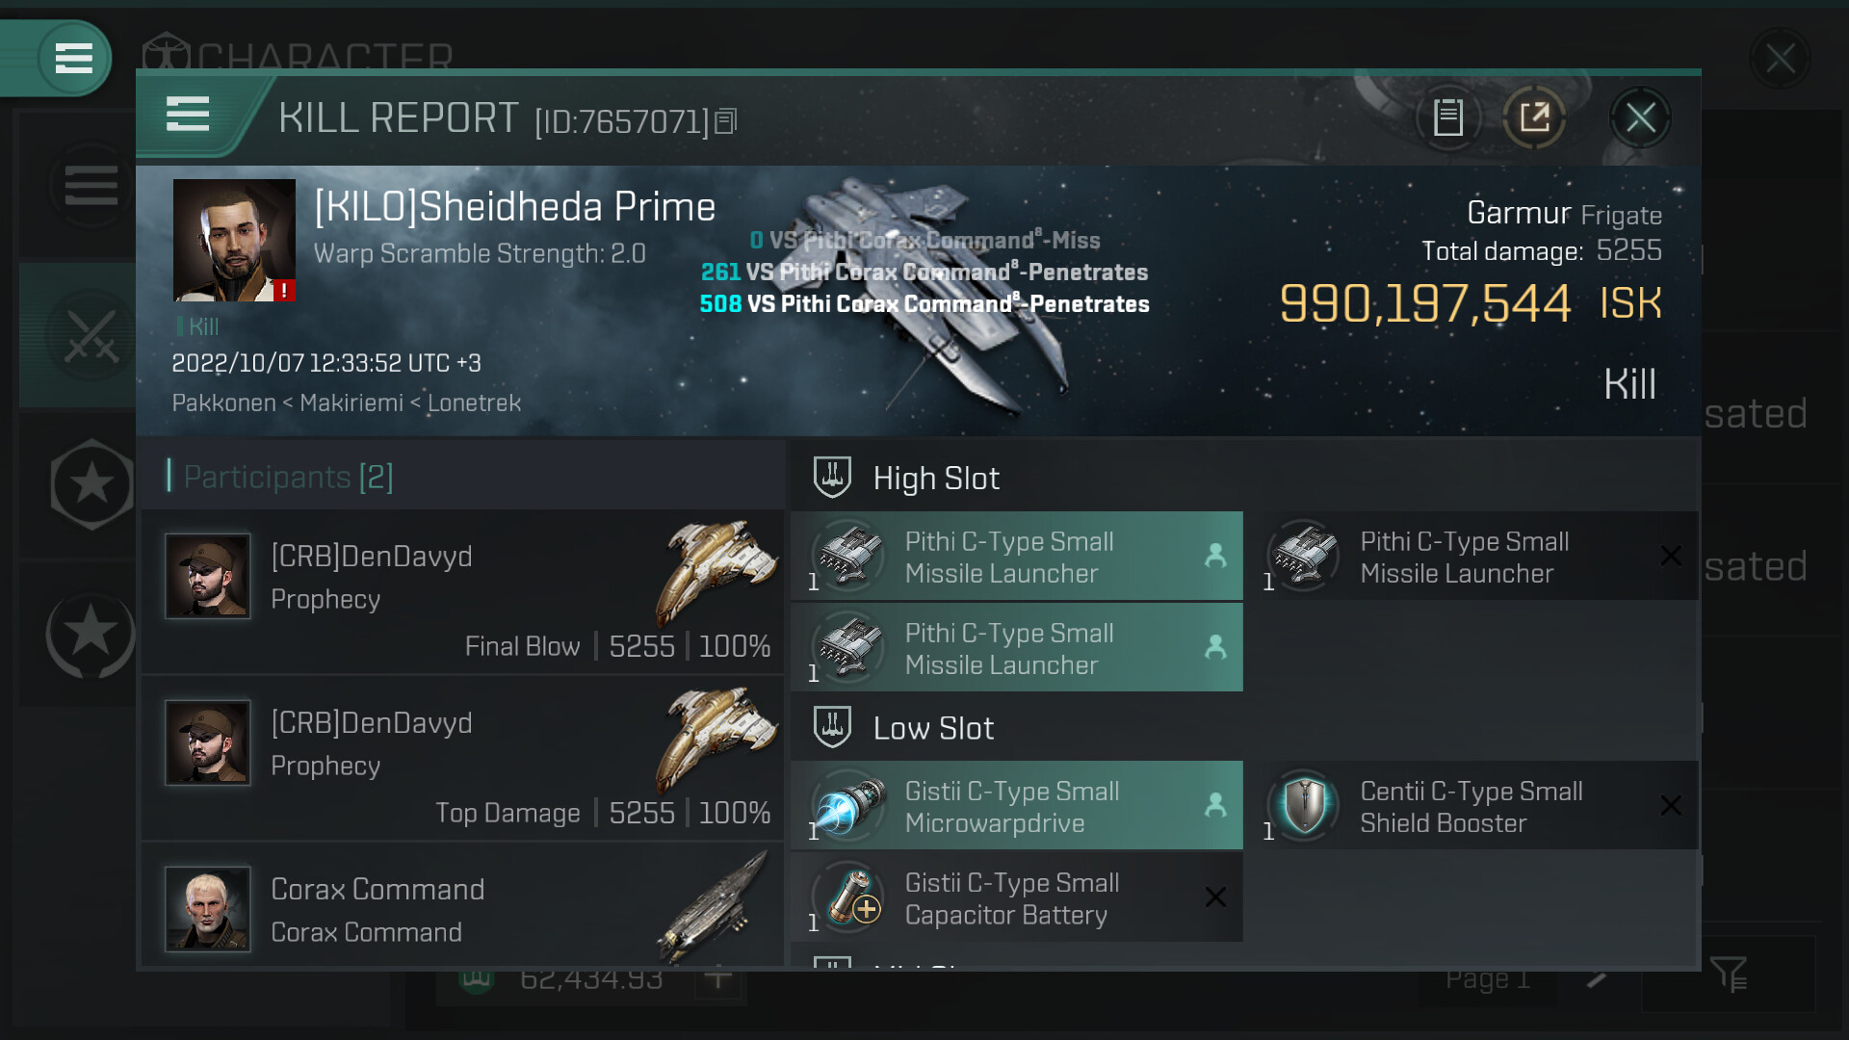Open Corax Command participant entry
This screenshot has height=1040, width=1849.
click(463, 905)
